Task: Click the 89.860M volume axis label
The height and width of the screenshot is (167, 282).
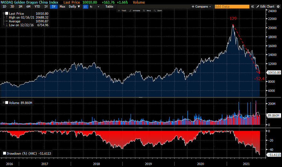Action: pos(273,115)
